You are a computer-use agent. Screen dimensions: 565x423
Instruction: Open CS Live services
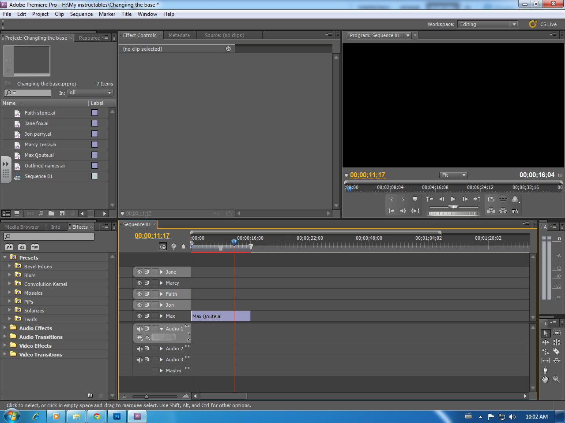coord(543,24)
